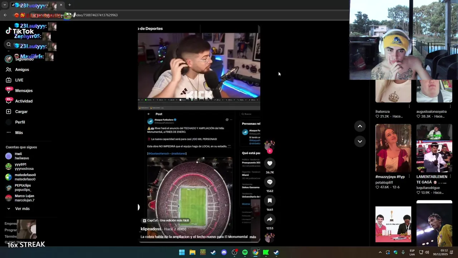
Task: Open the Windows Start menu
Action: coord(182,252)
